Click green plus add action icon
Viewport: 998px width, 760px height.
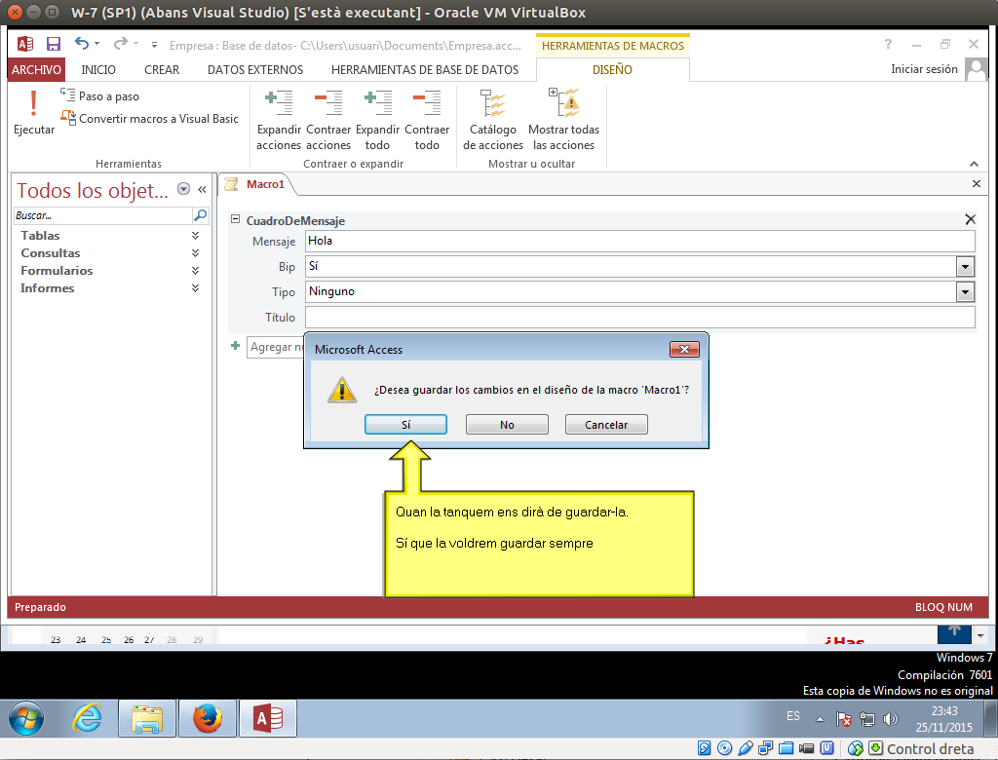[x=236, y=346]
